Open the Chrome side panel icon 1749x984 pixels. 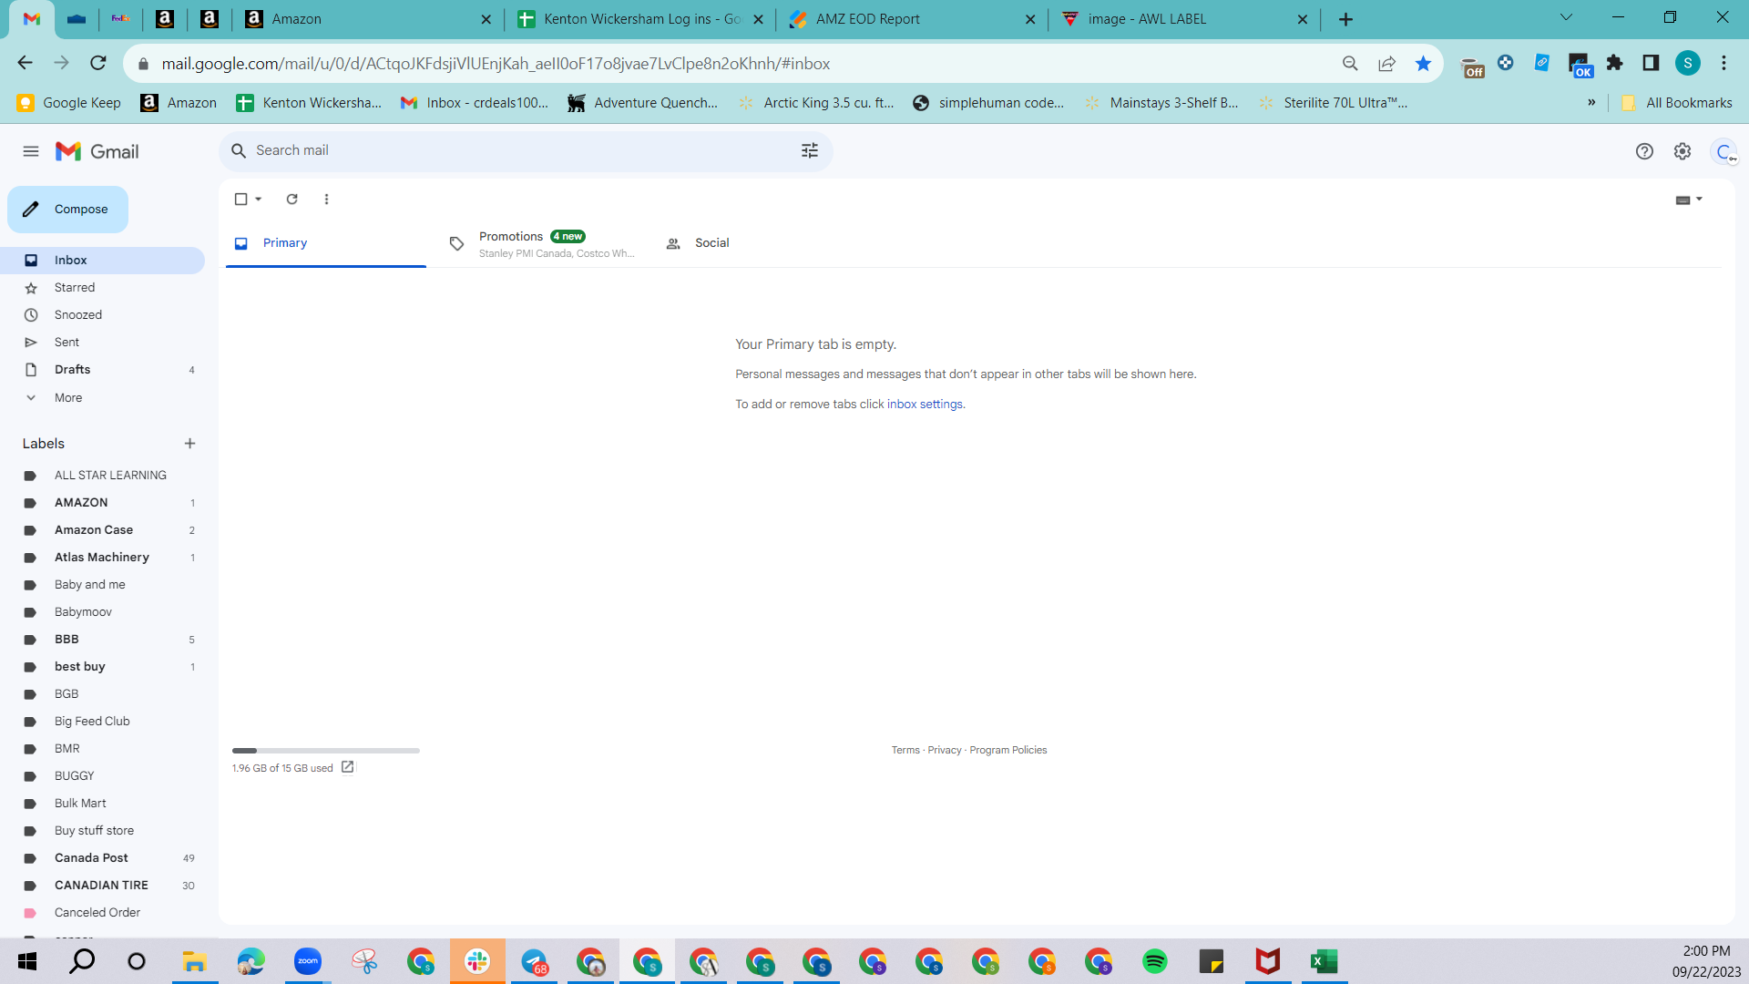pyautogui.click(x=1651, y=63)
